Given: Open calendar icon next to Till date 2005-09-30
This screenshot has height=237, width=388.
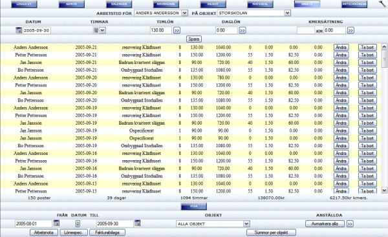Looking at the screenshot, I should [137, 223].
